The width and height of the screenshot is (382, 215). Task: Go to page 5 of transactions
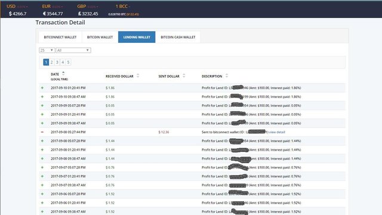point(69,63)
